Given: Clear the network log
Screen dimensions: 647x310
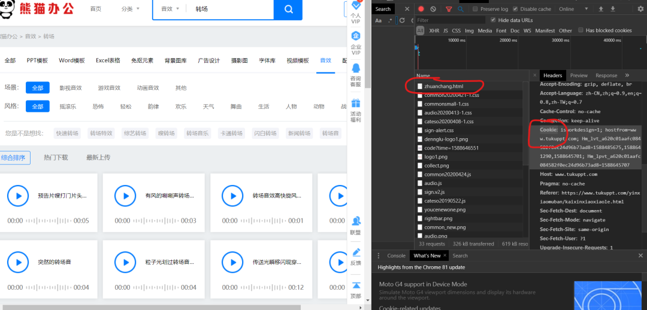Looking at the screenshot, I should pyautogui.click(x=433, y=9).
